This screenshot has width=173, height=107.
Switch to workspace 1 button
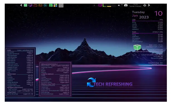(x=61, y=5)
